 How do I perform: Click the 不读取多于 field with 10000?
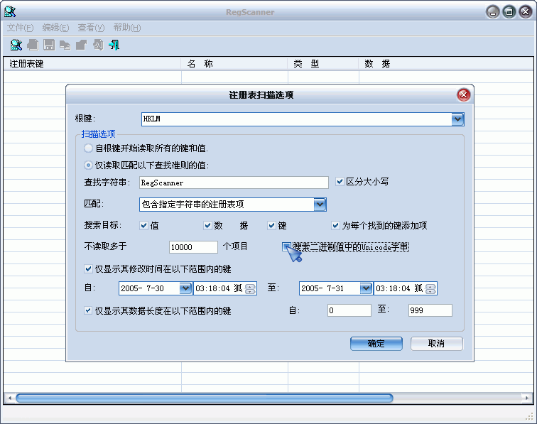point(193,247)
